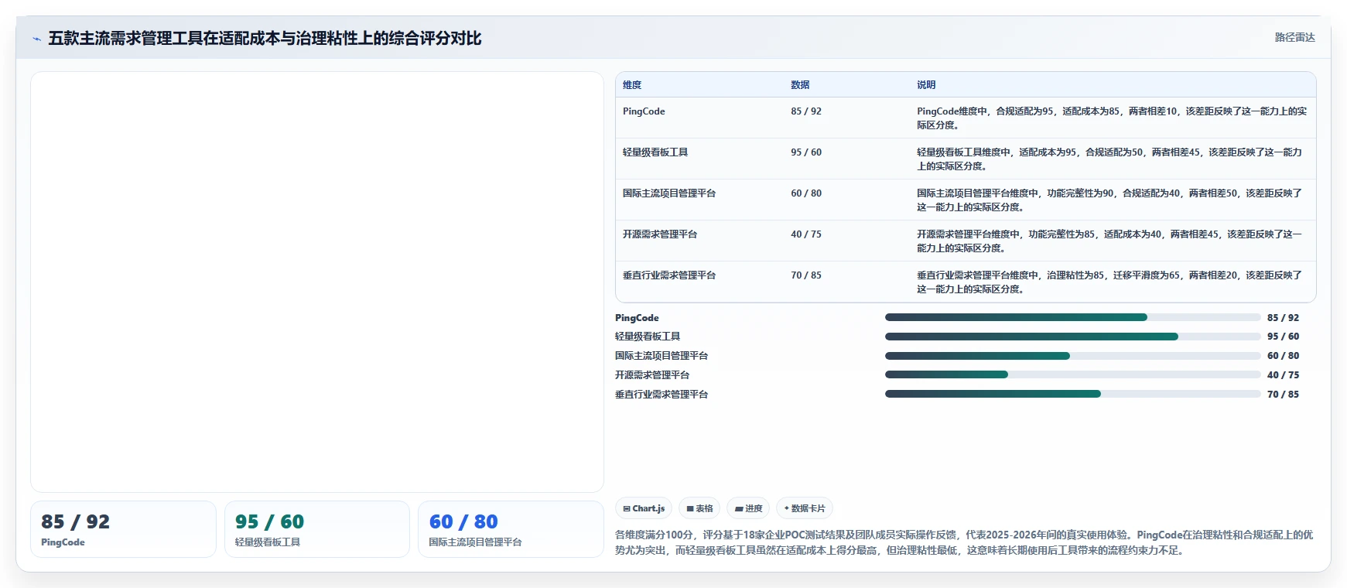1347x588 pixels.
Task: Click the 垂直行业需求管理平台 description text
Action: pos(1109,282)
